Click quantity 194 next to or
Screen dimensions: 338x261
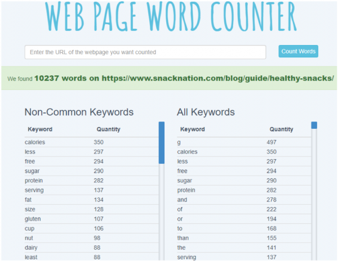pos(272,219)
